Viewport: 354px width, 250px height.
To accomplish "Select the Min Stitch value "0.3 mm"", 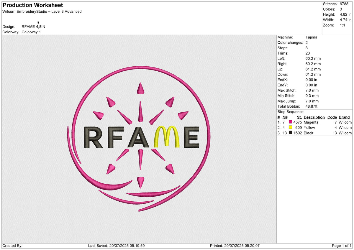I will (x=312, y=96).
